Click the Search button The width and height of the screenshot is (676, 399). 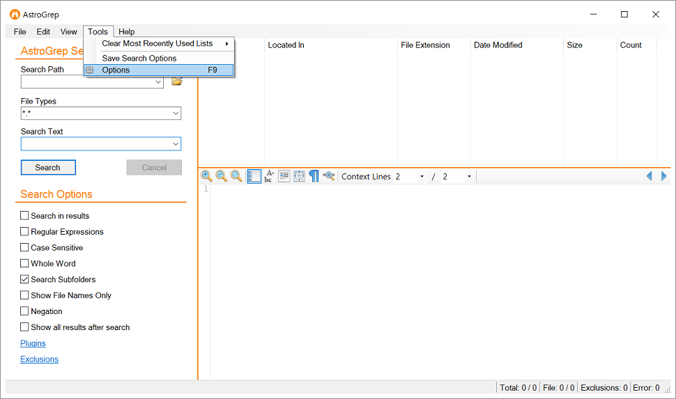(48, 168)
